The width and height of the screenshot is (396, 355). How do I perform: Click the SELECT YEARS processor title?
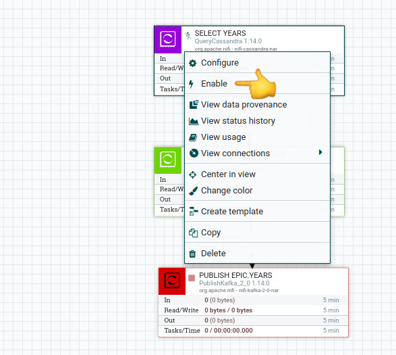click(220, 33)
